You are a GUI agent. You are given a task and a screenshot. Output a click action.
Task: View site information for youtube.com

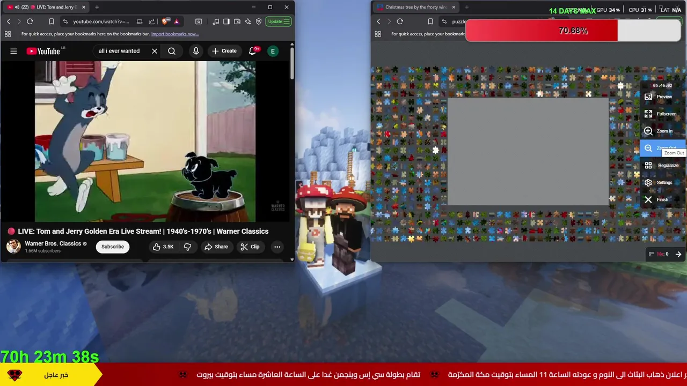(65, 21)
